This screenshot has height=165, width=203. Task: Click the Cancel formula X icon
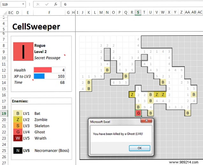pos(38,4)
